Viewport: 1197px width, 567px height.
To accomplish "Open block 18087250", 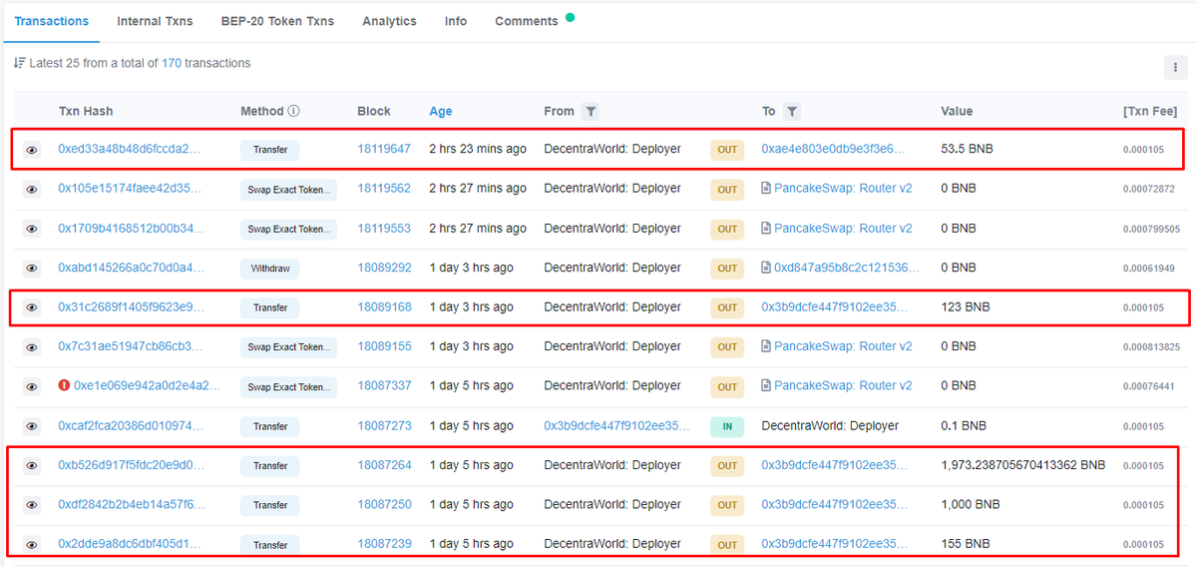I will pyautogui.click(x=384, y=504).
